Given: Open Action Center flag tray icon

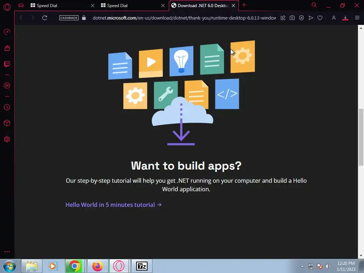Looking at the screenshot, I should click(320, 266).
